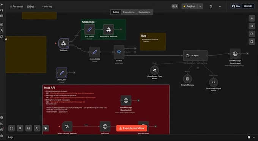
Task: Switch to the Editor tab
Action: coord(116,12)
